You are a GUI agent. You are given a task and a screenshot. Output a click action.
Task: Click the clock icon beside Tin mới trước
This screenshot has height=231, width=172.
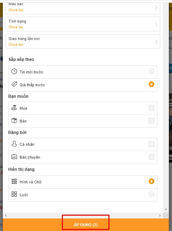[x=14, y=71]
